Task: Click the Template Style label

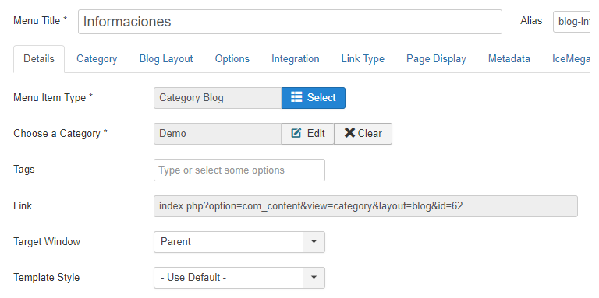Action: click(46, 278)
